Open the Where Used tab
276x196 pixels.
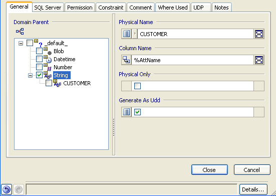point(173,8)
